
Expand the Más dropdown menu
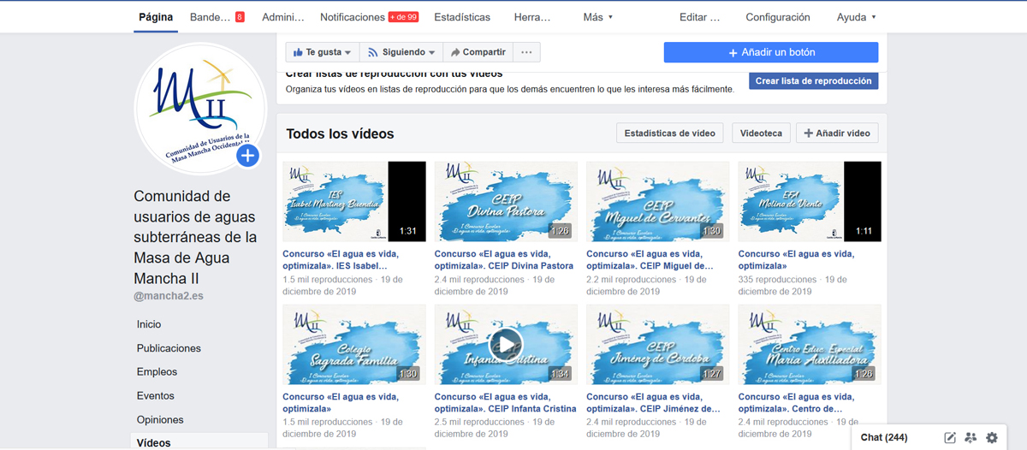597,17
